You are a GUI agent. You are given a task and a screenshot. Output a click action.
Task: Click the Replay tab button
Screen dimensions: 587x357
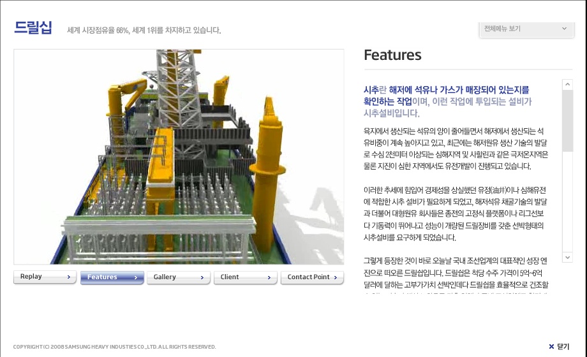(x=45, y=277)
